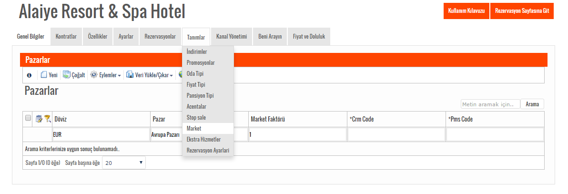
Task: Switch to the Kanal Yönetimi tab
Action: pos(232,37)
